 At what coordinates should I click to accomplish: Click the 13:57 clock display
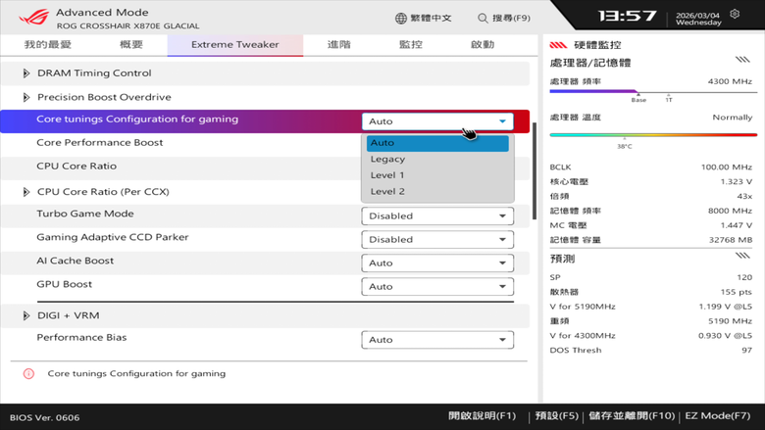coord(628,17)
